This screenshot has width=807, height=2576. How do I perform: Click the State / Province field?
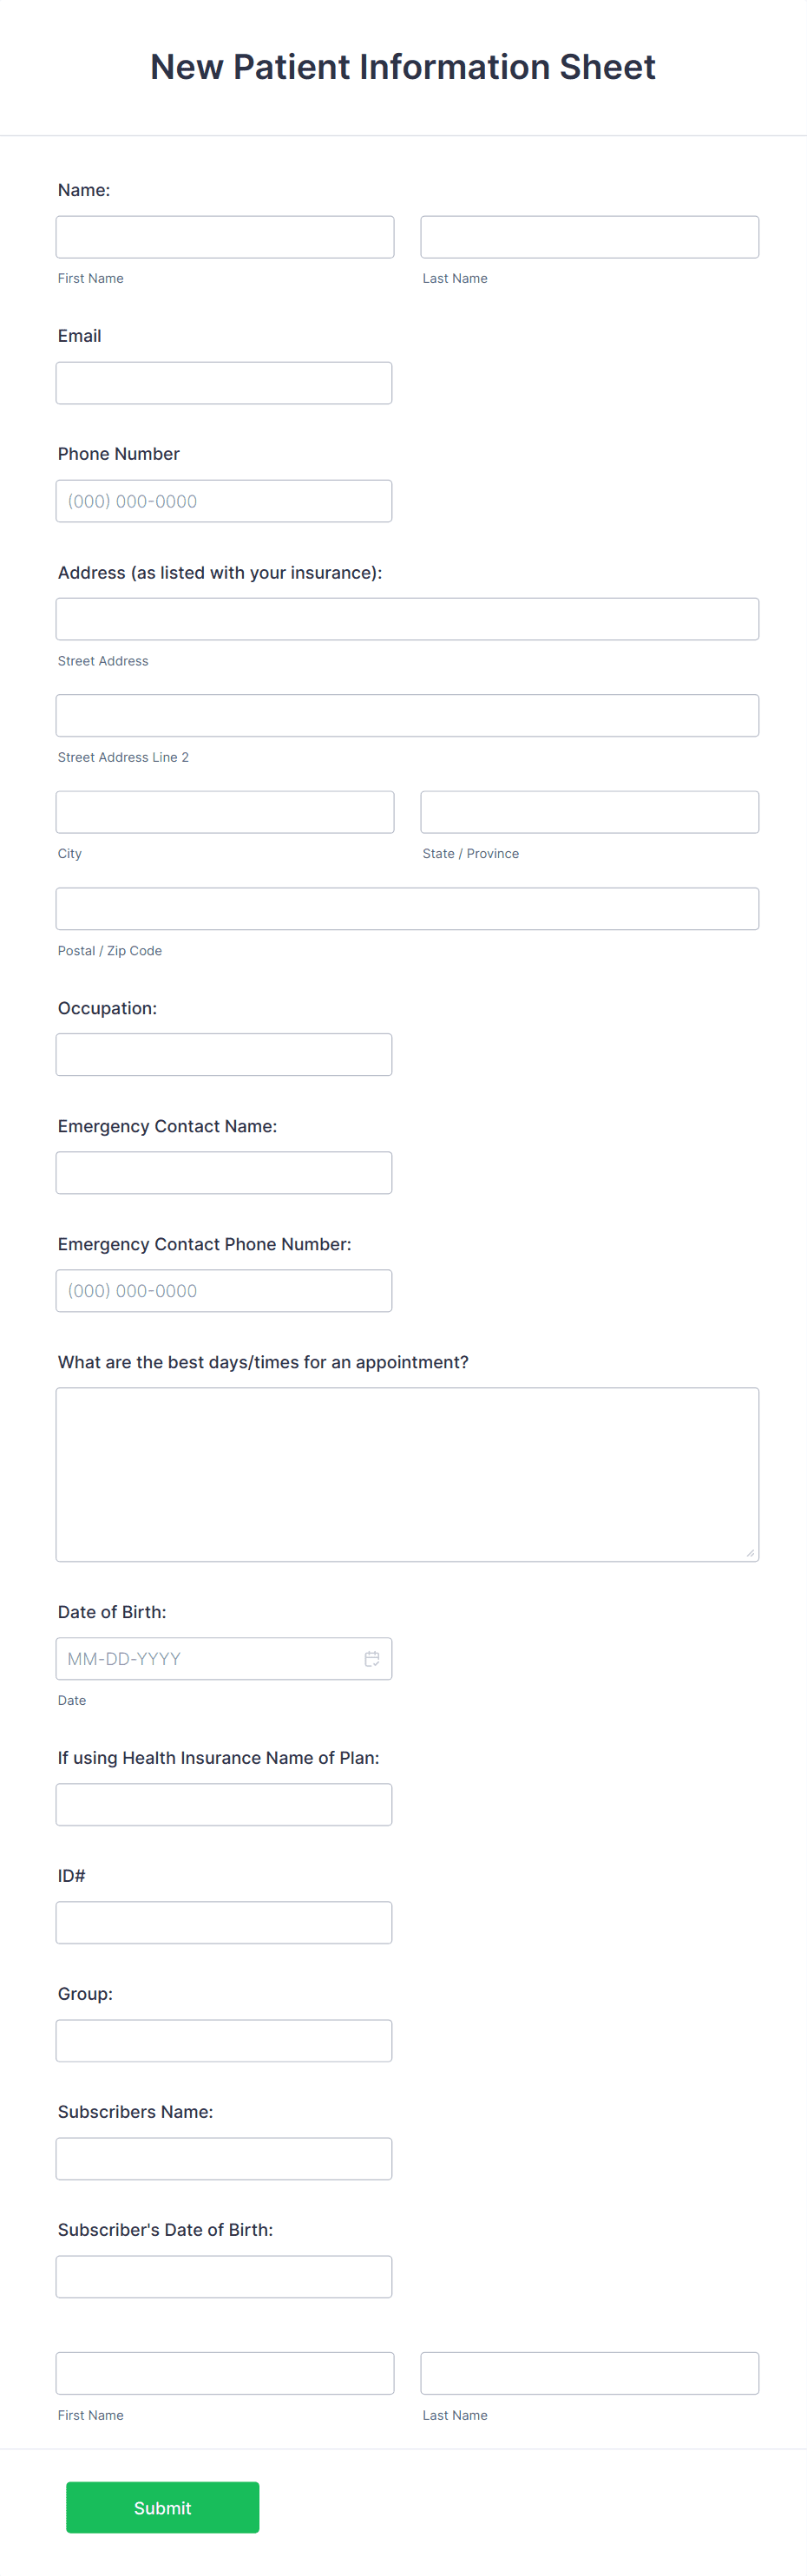[x=589, y=811]
